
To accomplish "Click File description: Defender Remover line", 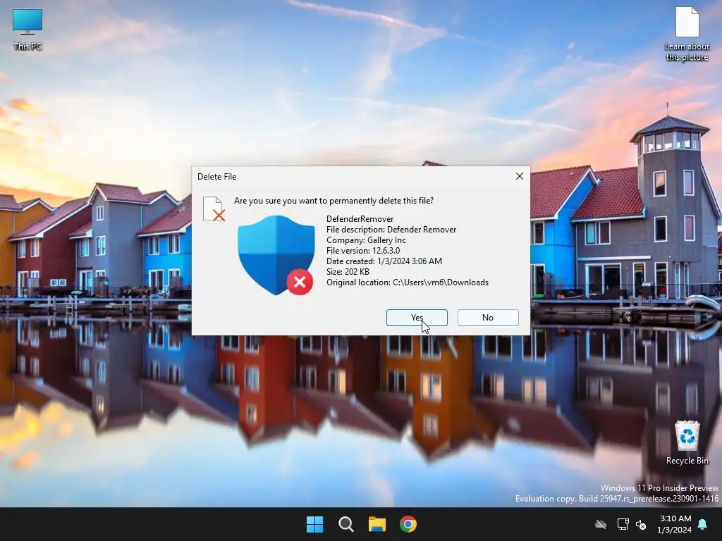I will (x=391, y=230).
